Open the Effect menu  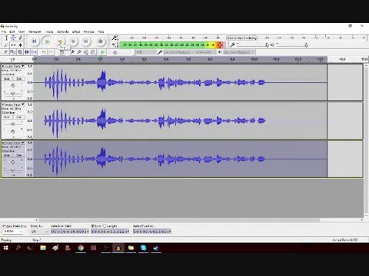click(x=76, y=31)
